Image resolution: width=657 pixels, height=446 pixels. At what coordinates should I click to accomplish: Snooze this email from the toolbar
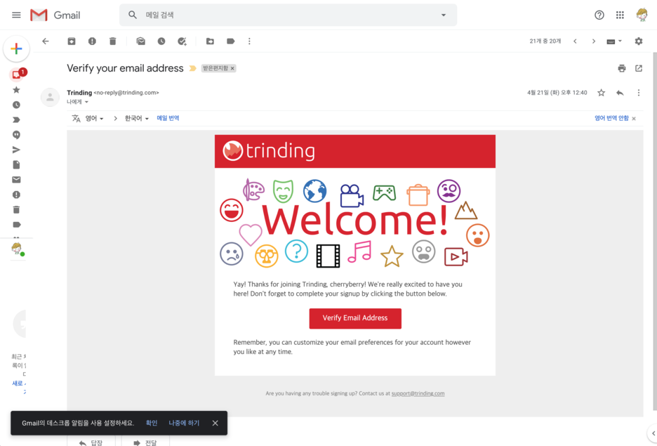161,41
